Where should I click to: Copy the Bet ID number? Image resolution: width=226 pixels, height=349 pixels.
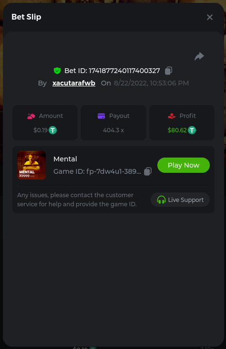click(x=168, y=71)
